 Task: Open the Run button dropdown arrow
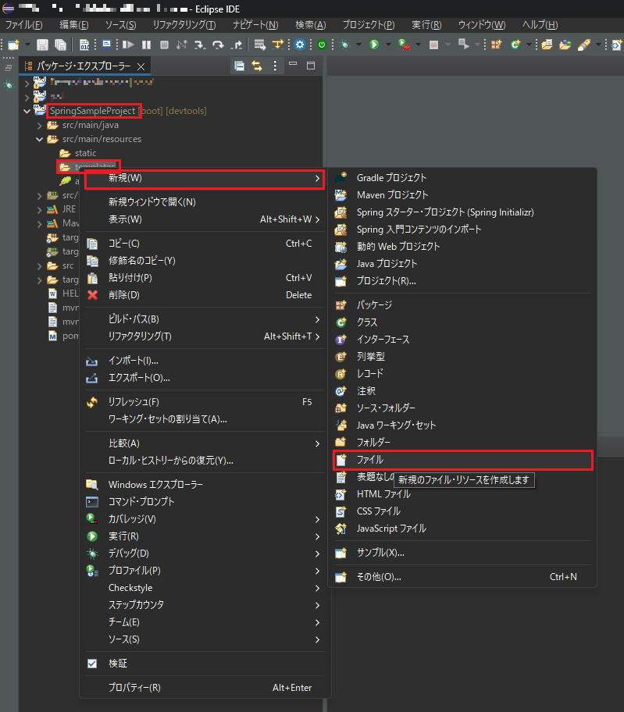(x=388, y=44)
